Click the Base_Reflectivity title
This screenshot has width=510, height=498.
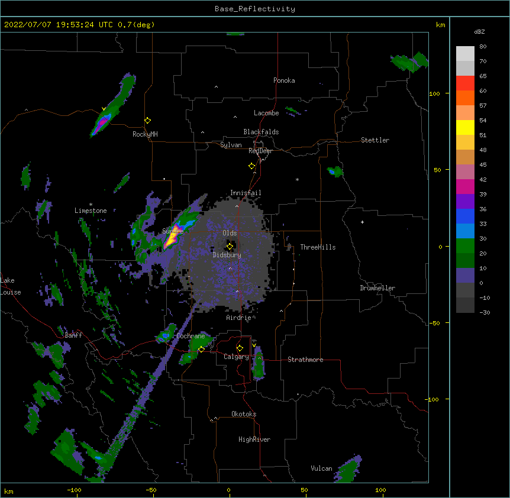coord(255,9)
